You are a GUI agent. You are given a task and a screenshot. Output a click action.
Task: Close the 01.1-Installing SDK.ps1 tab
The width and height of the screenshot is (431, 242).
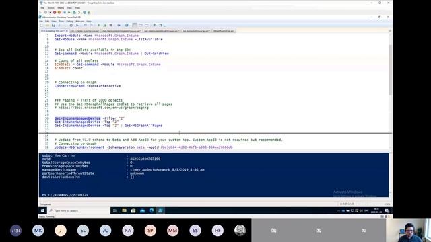tap(67, 31)
